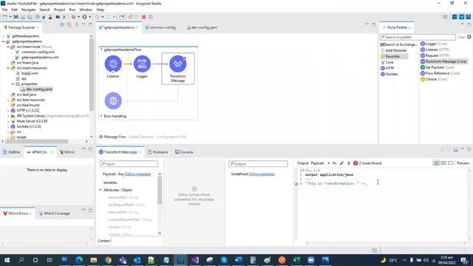473x266 pixels.
Task: Switch to the split source-and-graphics view layout
Action: click(x=436, y=163)
